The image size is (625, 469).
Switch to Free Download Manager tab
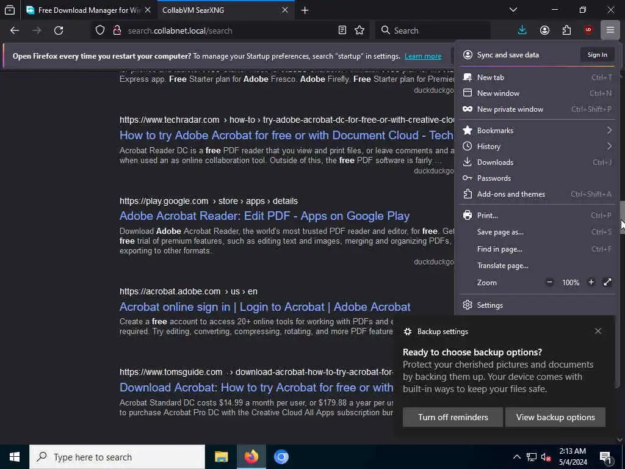[x=89, y=10]
